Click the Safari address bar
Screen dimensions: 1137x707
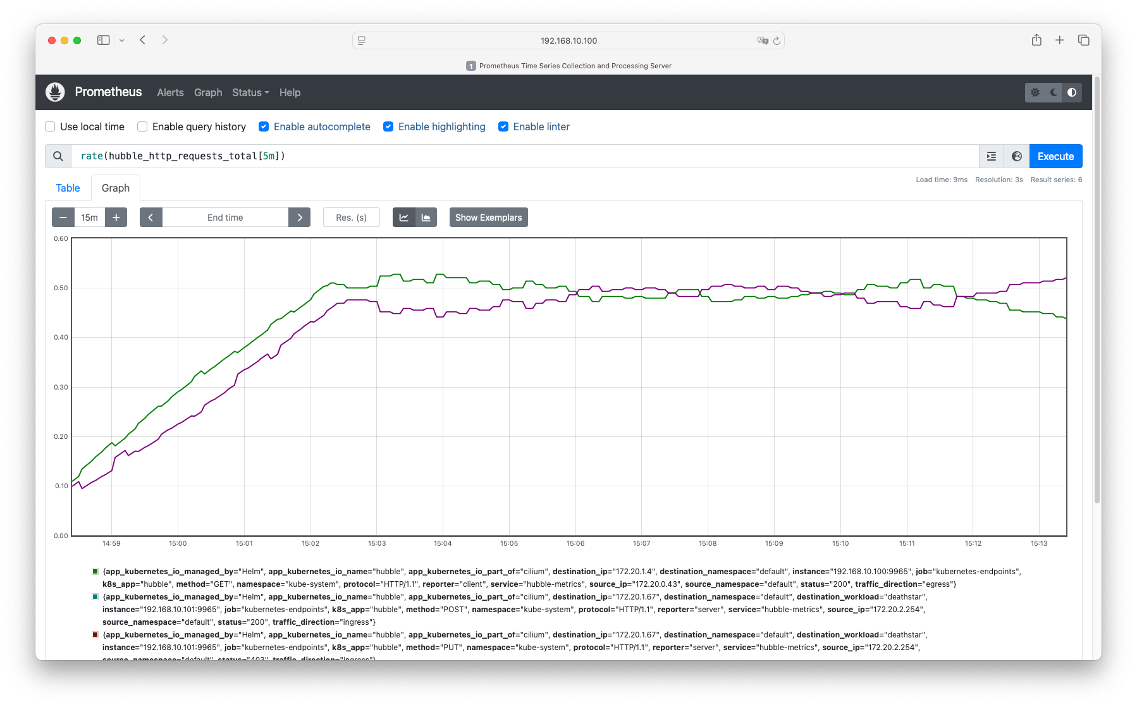point(568,40)
